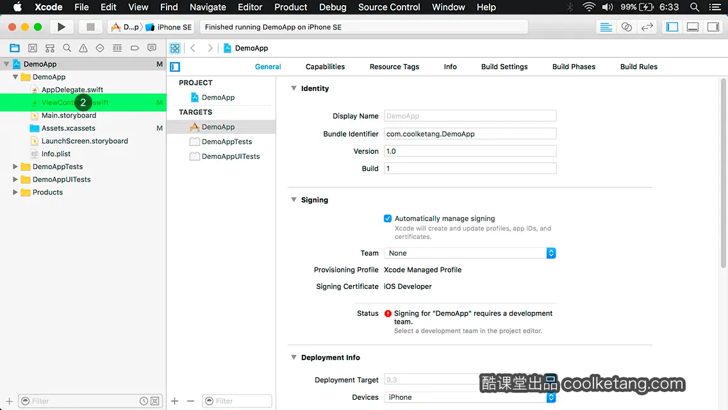Open LaunchScreen.storyboard file
The height and width of the screenshot is (410, 728).
85,141
